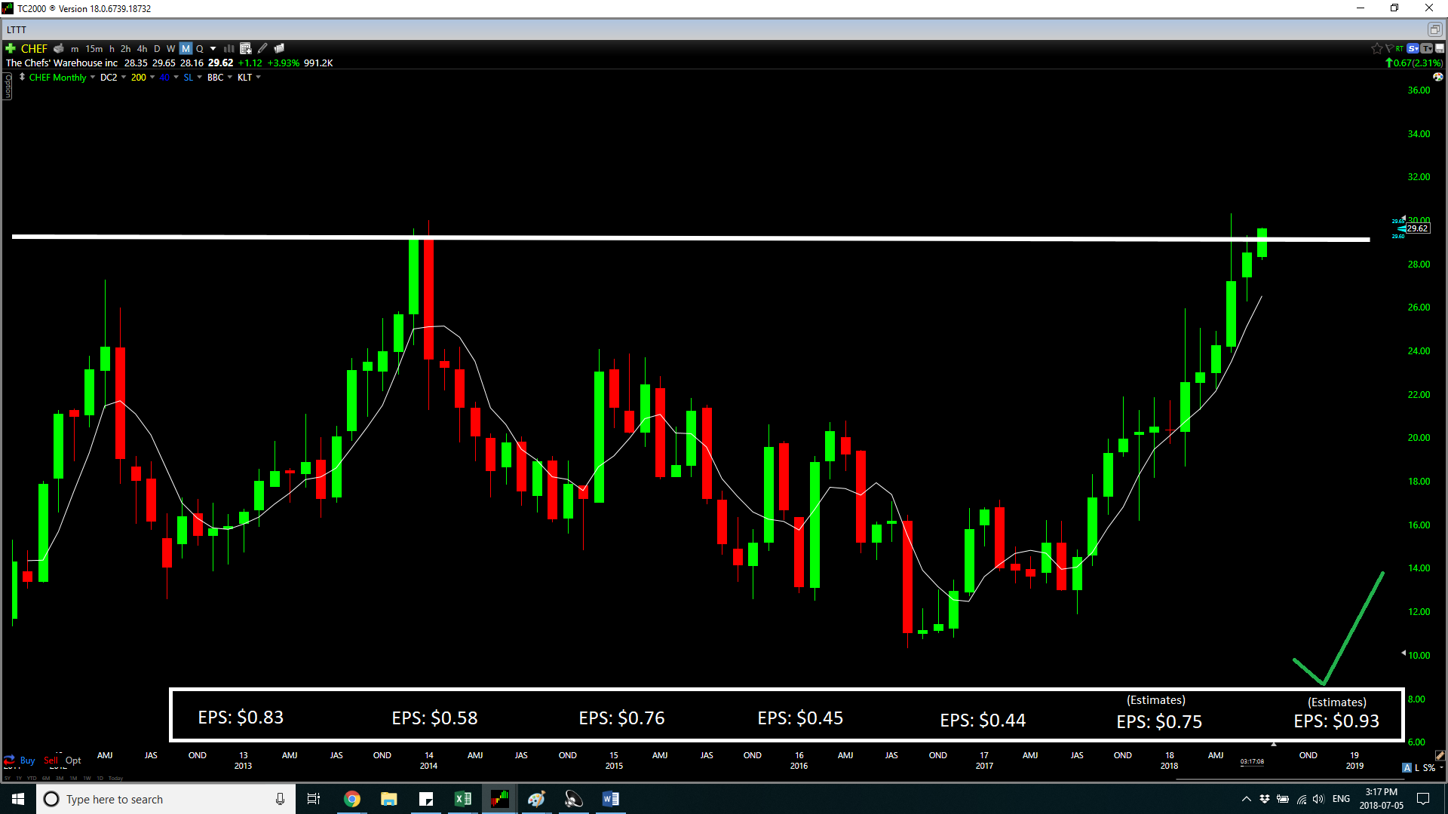The image size is (1448, 814).
Task: Click the vertical Options side tab
Action: pyautogui.click(x=8, y=85)
